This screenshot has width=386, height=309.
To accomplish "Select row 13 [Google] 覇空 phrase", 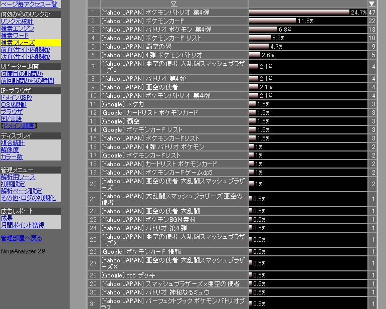I will [x=120, y=121].
